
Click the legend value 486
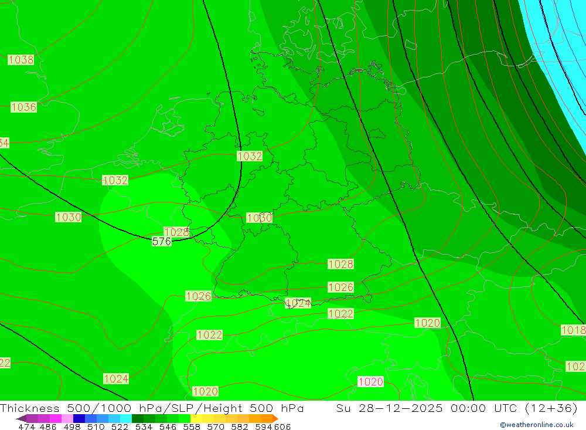(x=47, y=426)
